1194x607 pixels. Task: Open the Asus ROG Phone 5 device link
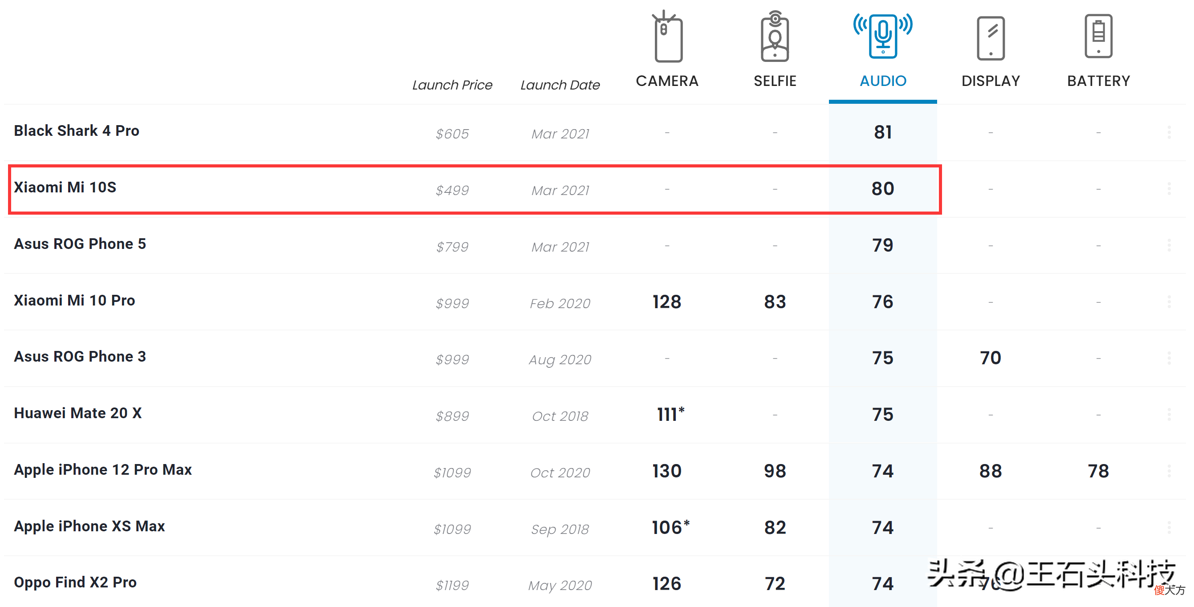point(80,244)
